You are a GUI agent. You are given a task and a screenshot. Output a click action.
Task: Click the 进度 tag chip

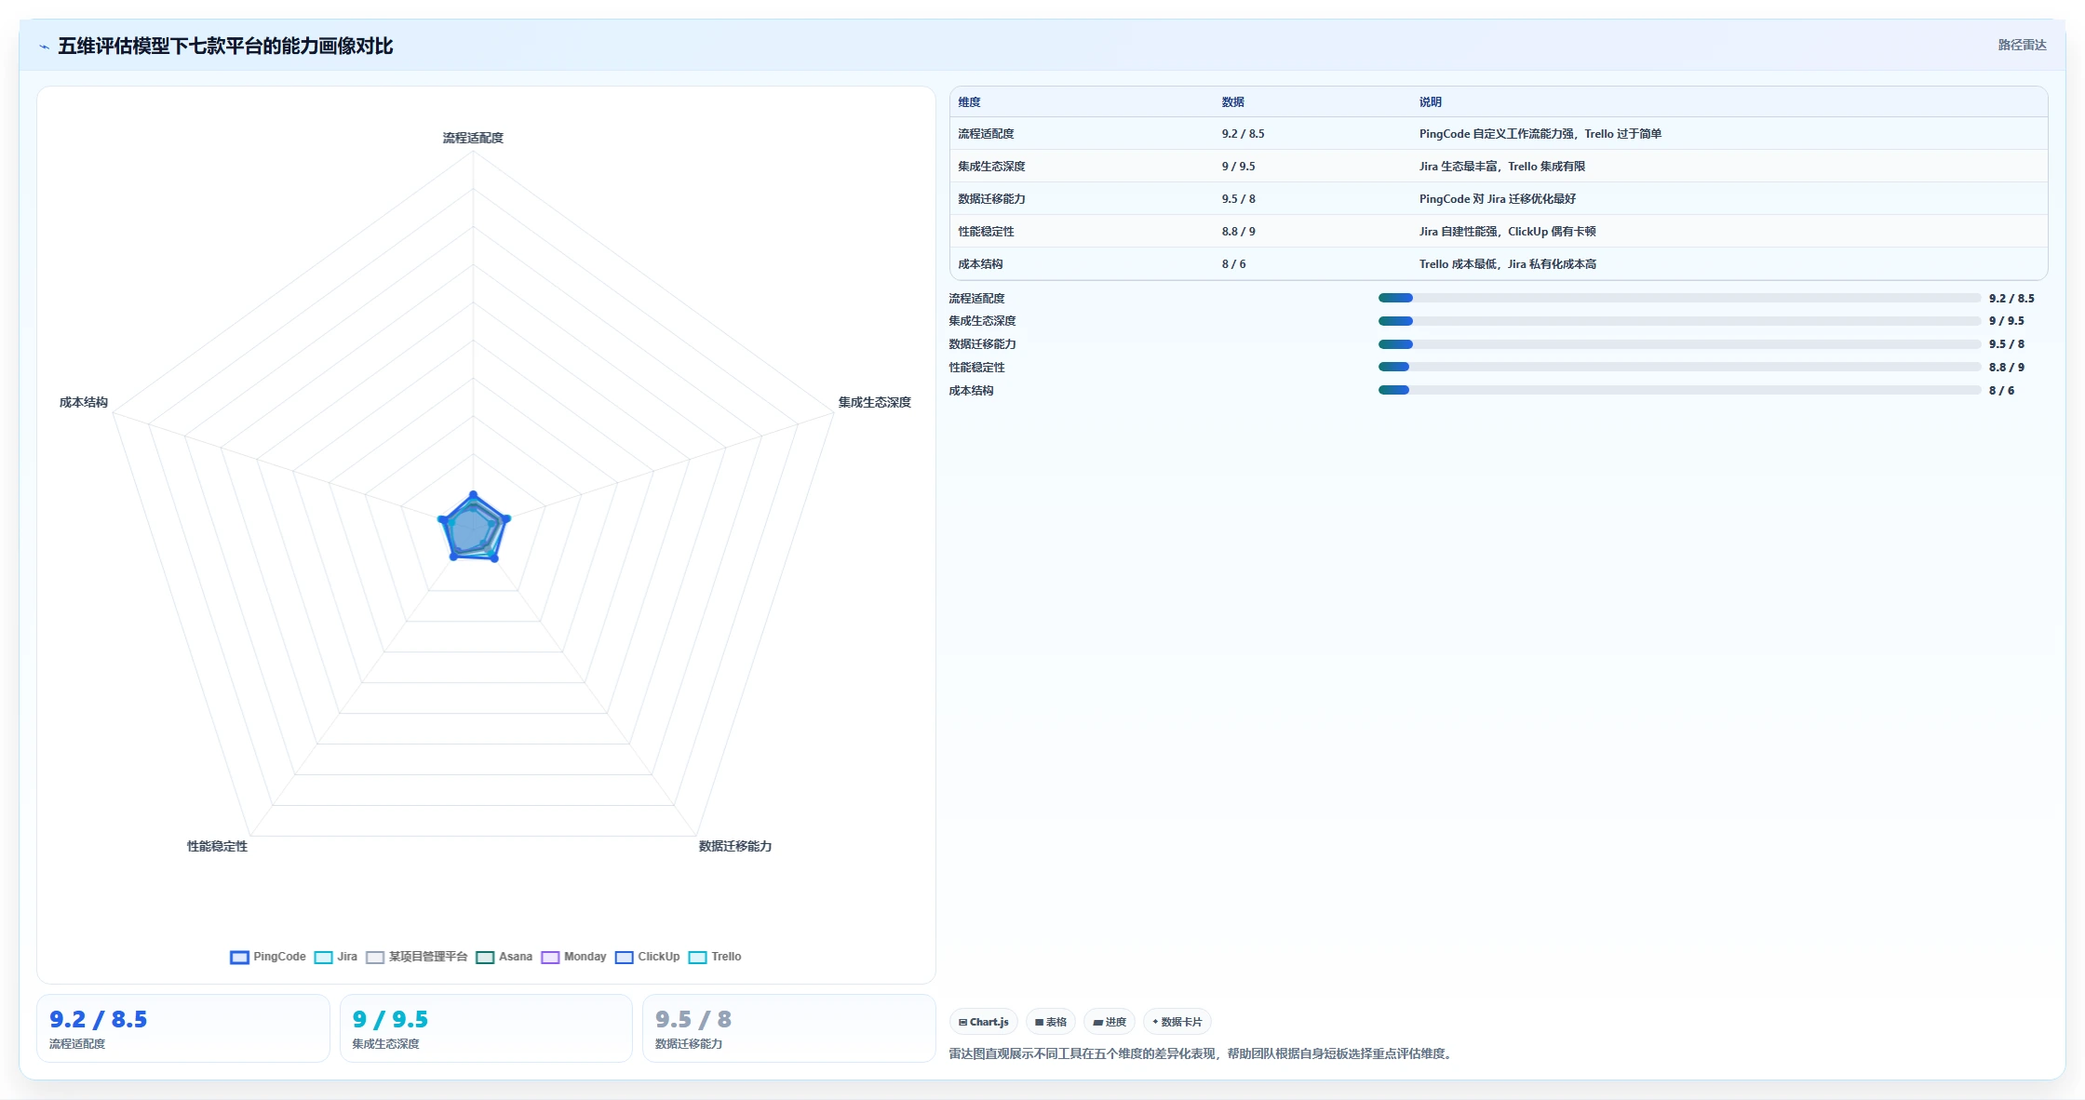[x=1110, y=1022]
